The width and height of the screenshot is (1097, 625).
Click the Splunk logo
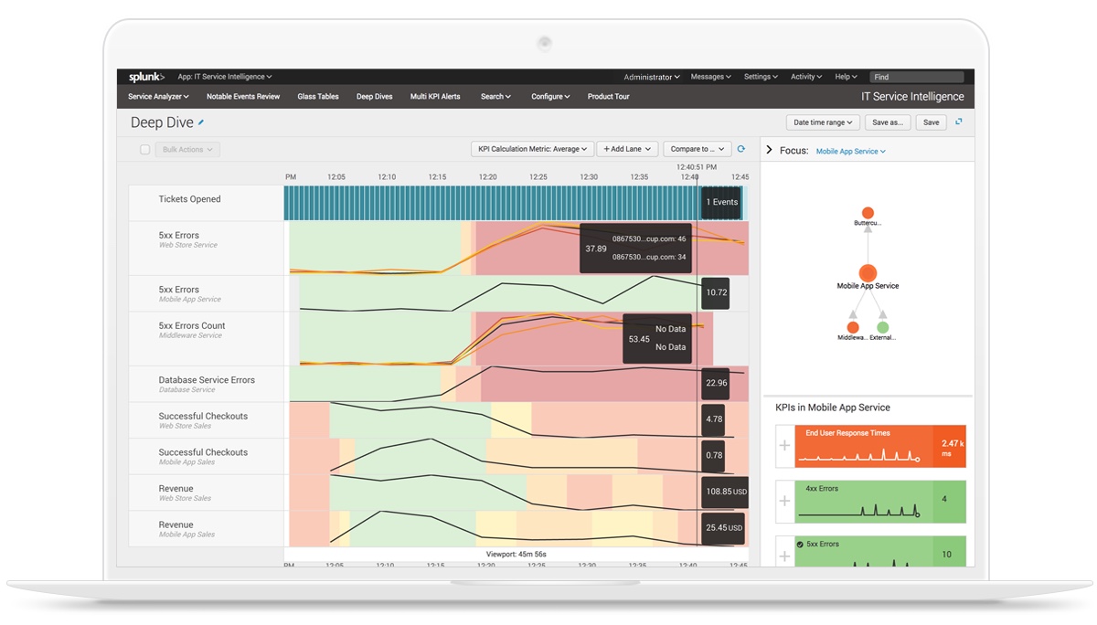point(146,78)
